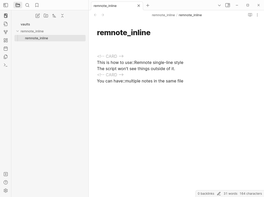Viewport: 264px width, 197px height.
Task: Collapse all folders in file explorer
Action: point(62,16)
